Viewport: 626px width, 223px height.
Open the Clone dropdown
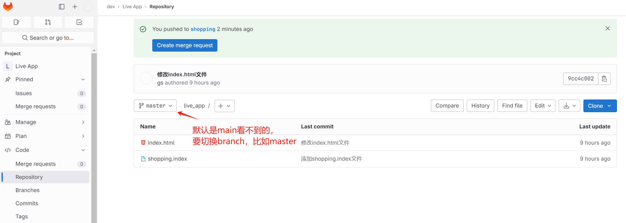[600, 106]
